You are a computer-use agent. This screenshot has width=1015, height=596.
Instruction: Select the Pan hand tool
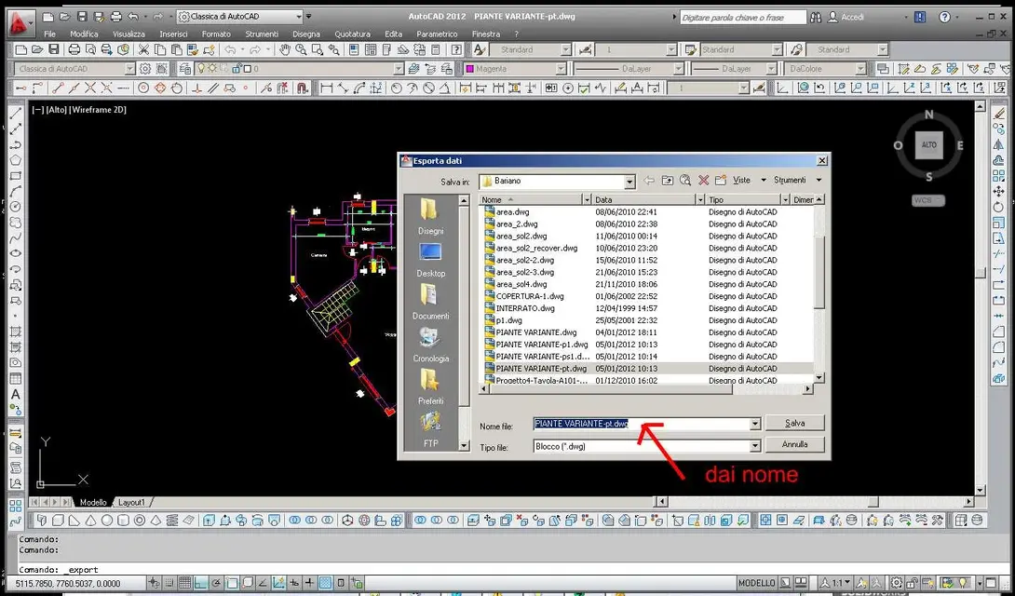pyautogui.click(x=284, y=49)
